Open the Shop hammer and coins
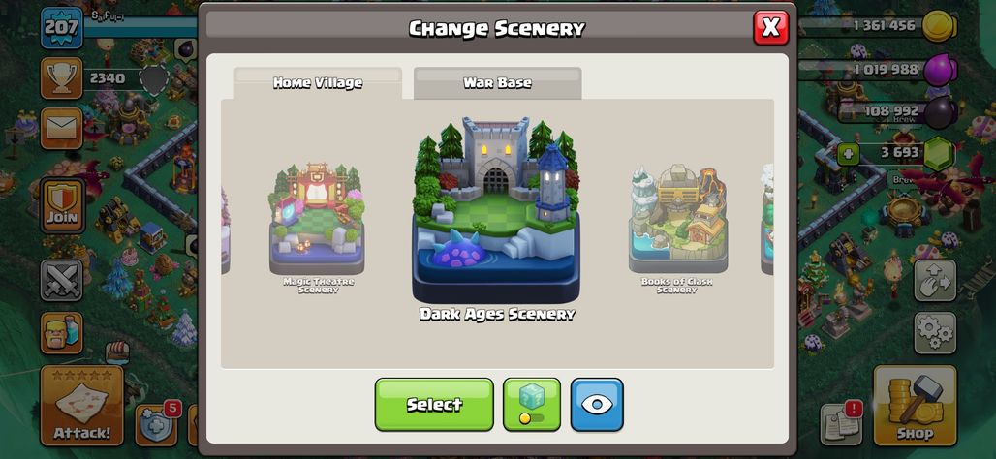Image resolution: width=996 pixels, height=459 pixels. 916,406
